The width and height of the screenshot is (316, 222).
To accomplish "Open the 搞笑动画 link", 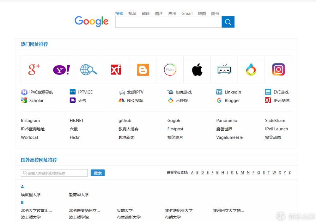I will coord(273,137).
